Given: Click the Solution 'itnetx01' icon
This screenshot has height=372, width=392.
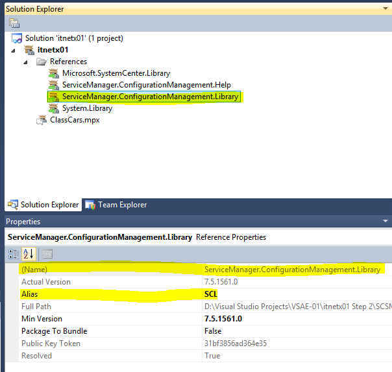Looking at the screenshot, I should (17, 38).
